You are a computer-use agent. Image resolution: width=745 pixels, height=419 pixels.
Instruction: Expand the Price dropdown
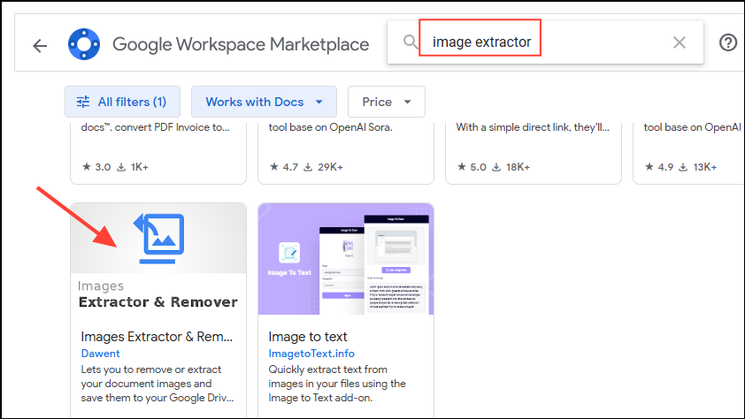pos(387,102)
